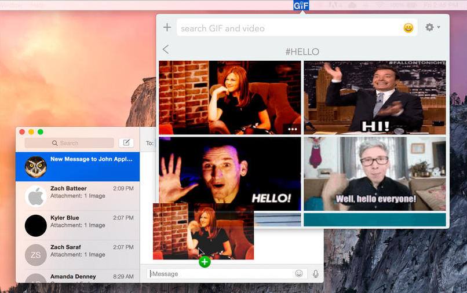This screenshot has height=293, width=467.
Task: Click the Messages Search field
Action: [x=69, y=143]
